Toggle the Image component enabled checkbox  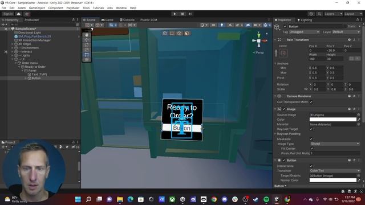[284, 109]
